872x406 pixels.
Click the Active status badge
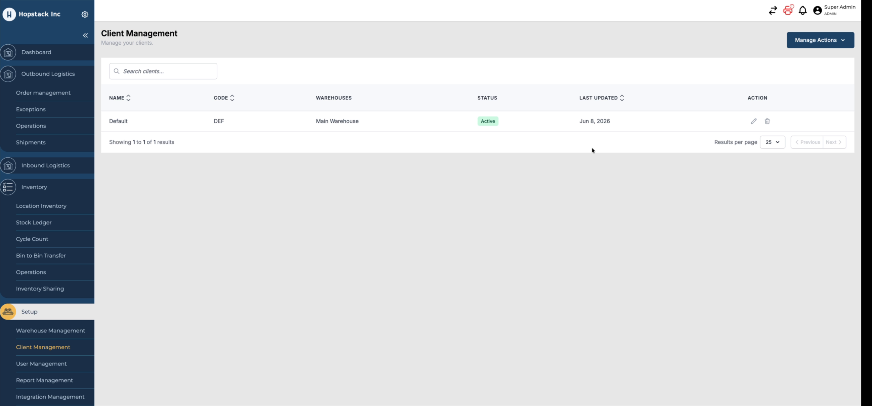tap(488, 121)
